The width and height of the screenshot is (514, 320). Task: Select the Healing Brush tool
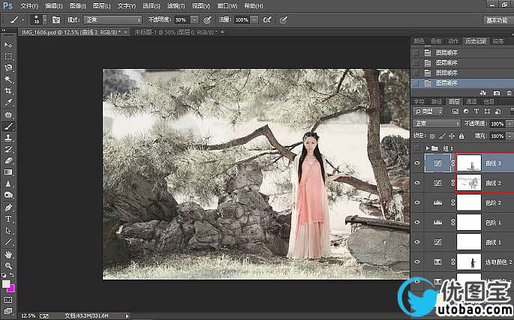8,115
